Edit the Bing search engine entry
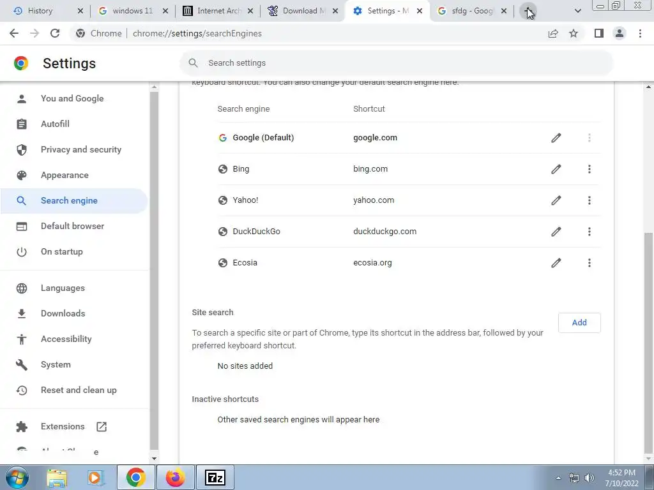The image size is (654, 490). [556, 169]
